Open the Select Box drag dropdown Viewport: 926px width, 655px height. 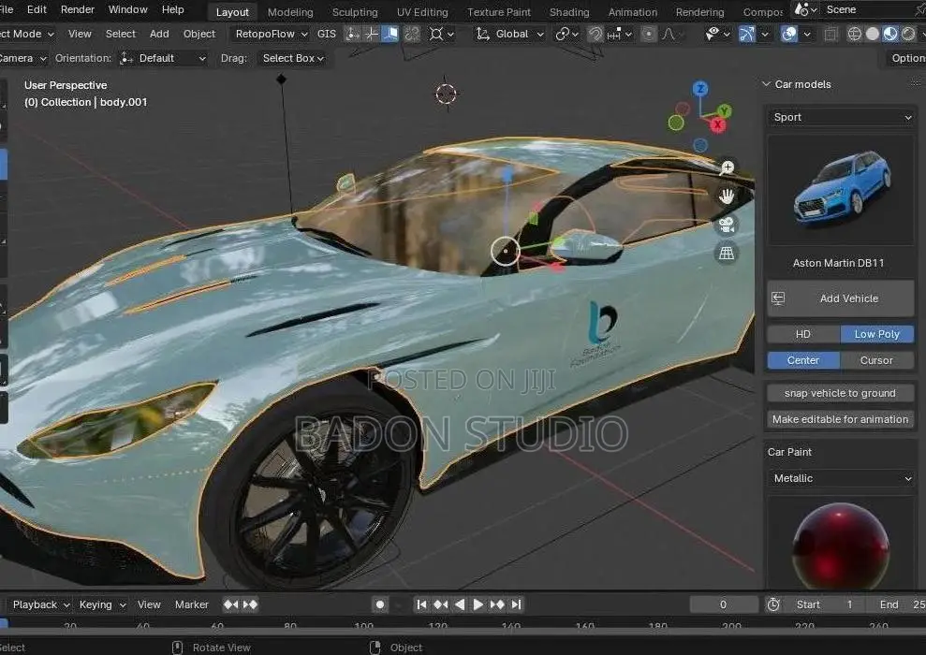293,58
